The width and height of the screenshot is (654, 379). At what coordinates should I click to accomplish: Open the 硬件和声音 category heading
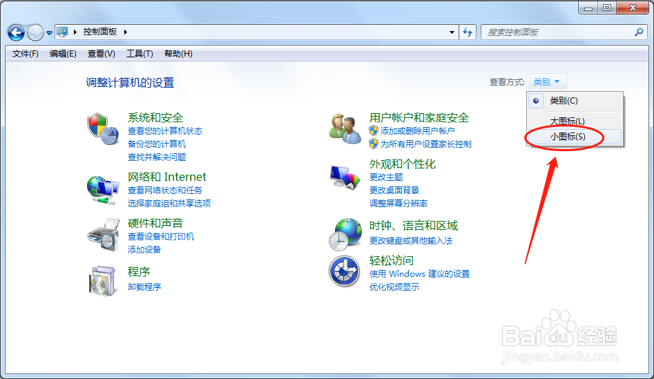155,223
